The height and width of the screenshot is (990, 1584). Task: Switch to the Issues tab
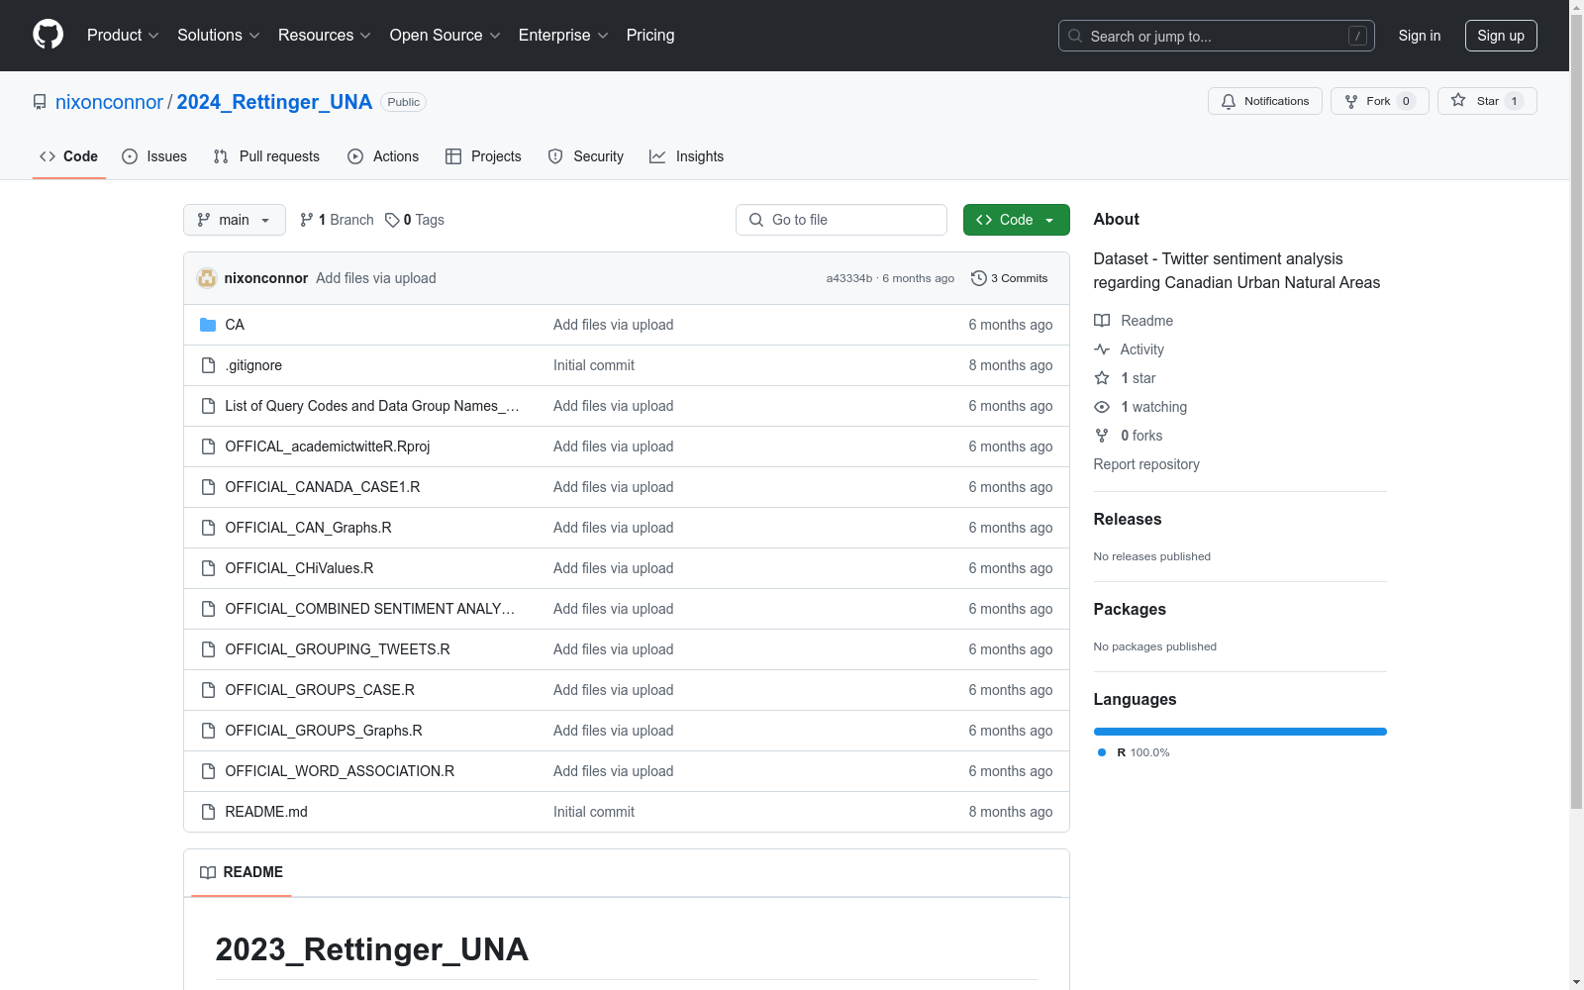click(154, 156)
